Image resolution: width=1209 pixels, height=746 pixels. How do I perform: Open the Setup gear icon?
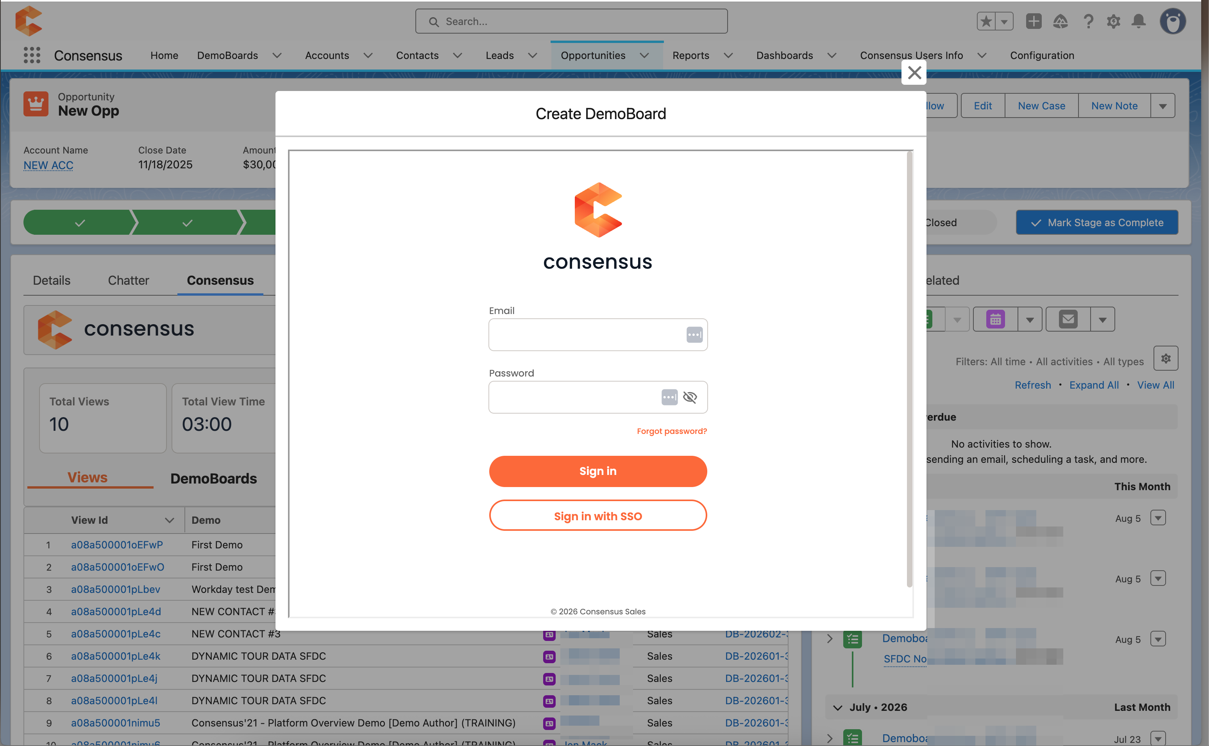[x=1113, y=21]
